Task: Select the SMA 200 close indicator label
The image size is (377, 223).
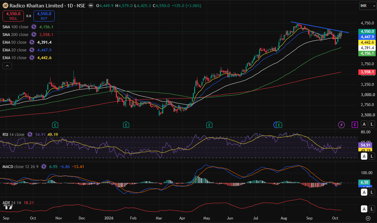Action: click(15, 35)
